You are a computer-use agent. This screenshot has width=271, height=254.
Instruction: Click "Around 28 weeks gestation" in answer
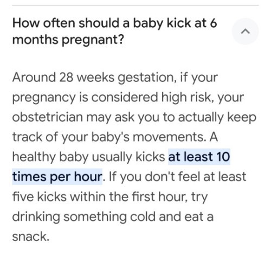(93, 78)
